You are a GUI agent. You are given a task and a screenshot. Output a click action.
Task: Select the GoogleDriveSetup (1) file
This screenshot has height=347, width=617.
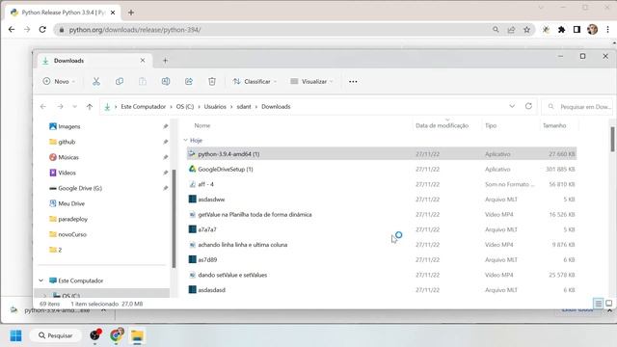click(x=382, y=170)
